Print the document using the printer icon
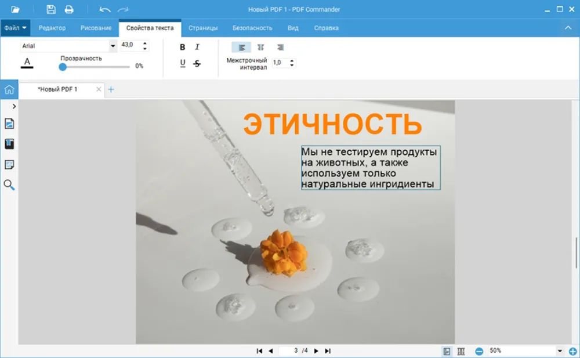Screen dimensions: 580x358 (x=69, y=9)
